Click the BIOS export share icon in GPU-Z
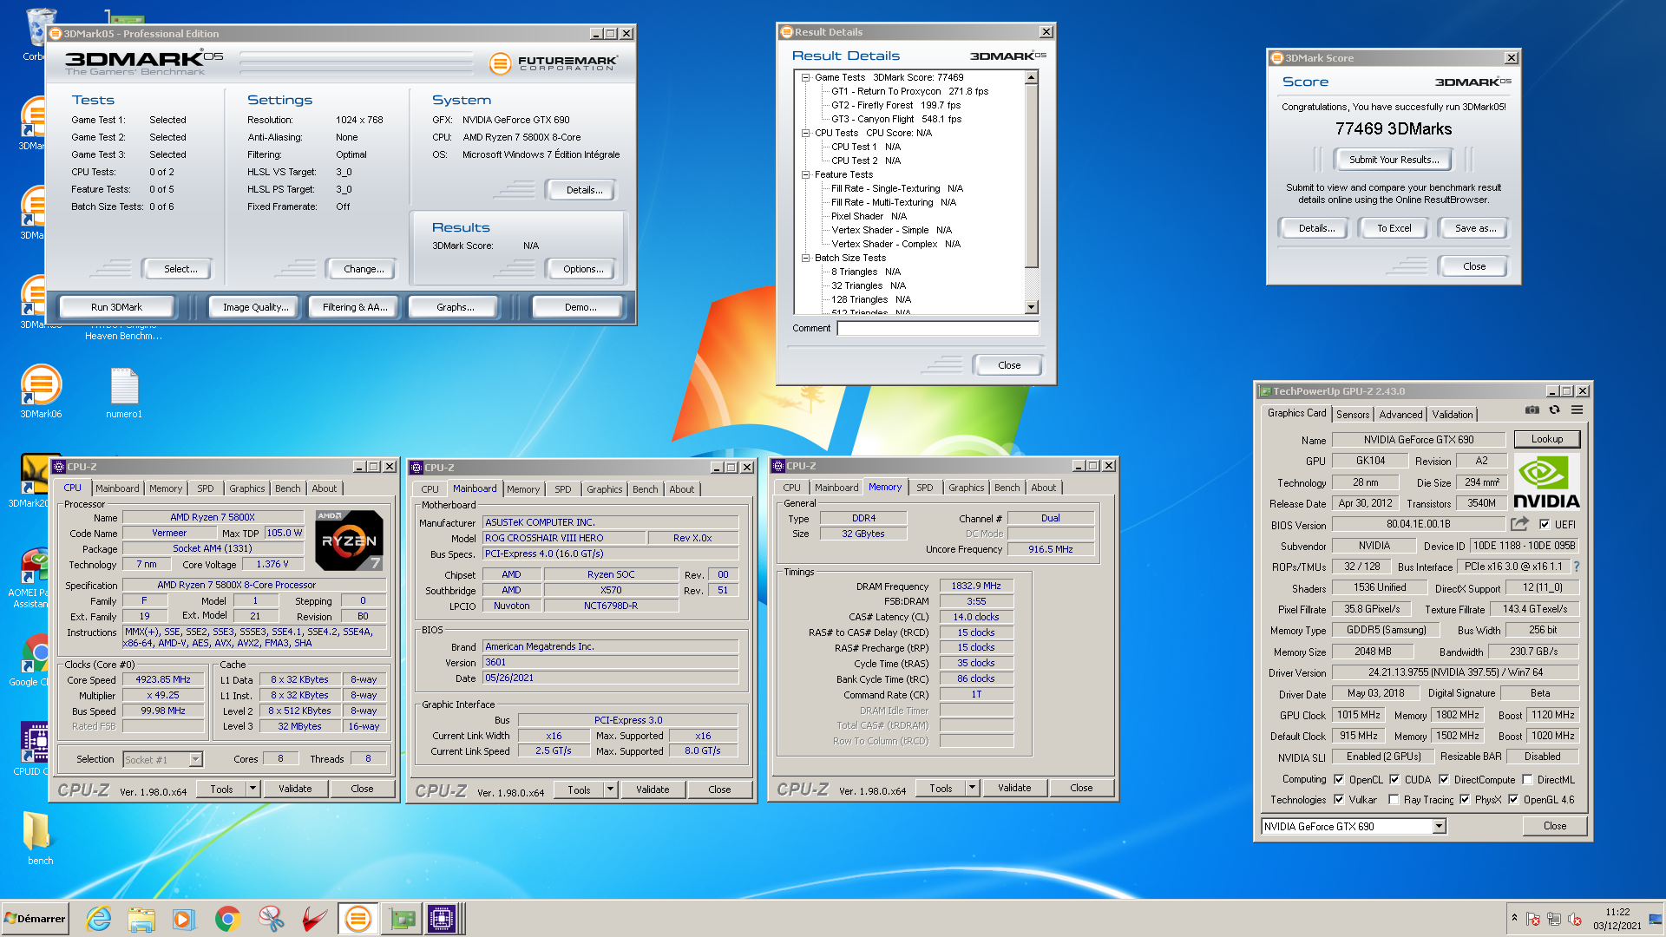1666x937 pixels. click(1519, 524)
